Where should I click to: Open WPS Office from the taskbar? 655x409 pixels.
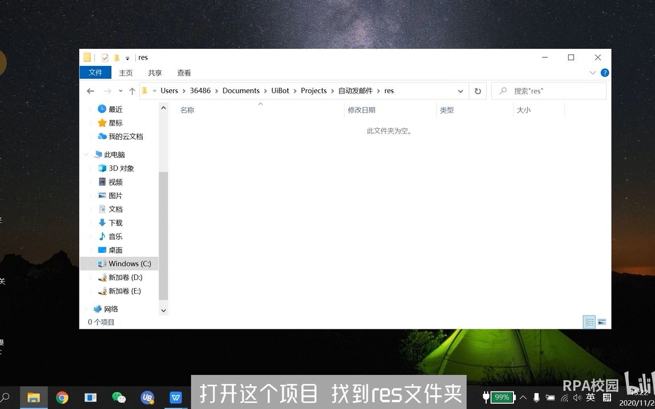click(176, 397)
